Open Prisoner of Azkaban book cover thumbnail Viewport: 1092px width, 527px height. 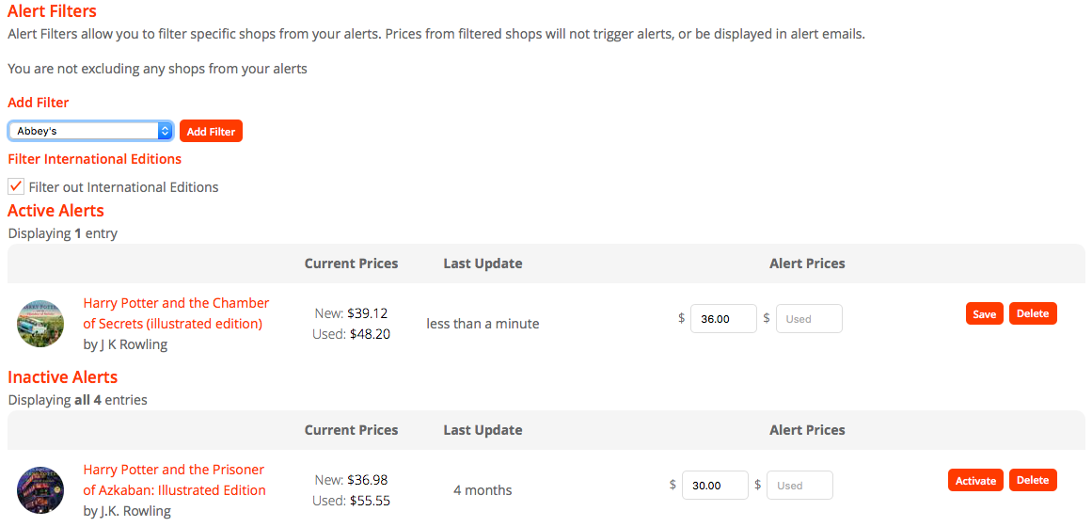click(x=40, y=490)
